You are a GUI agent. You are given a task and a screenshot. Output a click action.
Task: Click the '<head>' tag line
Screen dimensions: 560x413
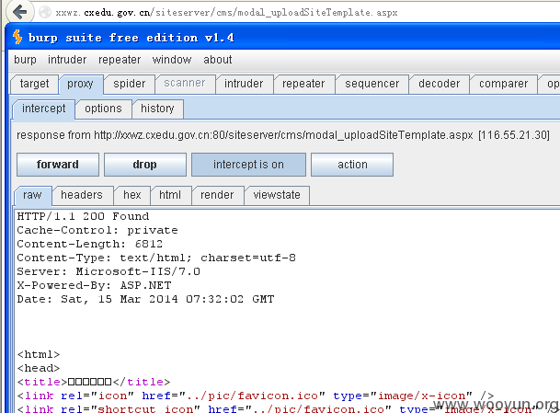(x=39, y=368)
